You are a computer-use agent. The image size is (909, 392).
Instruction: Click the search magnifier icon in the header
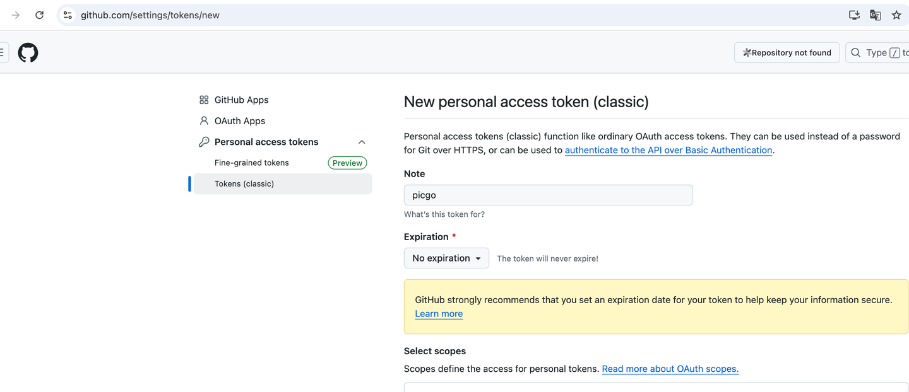(x=855, y=52)
